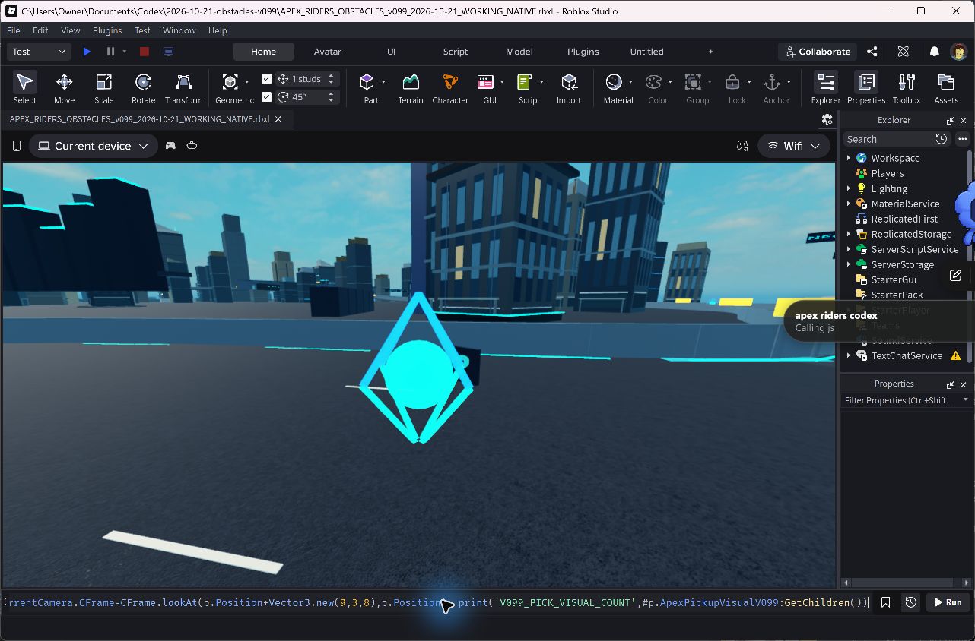The height and width of the screenshot is (641, 975).
Task: Open the Toolbox panel
Action: (x=907, y=88)
